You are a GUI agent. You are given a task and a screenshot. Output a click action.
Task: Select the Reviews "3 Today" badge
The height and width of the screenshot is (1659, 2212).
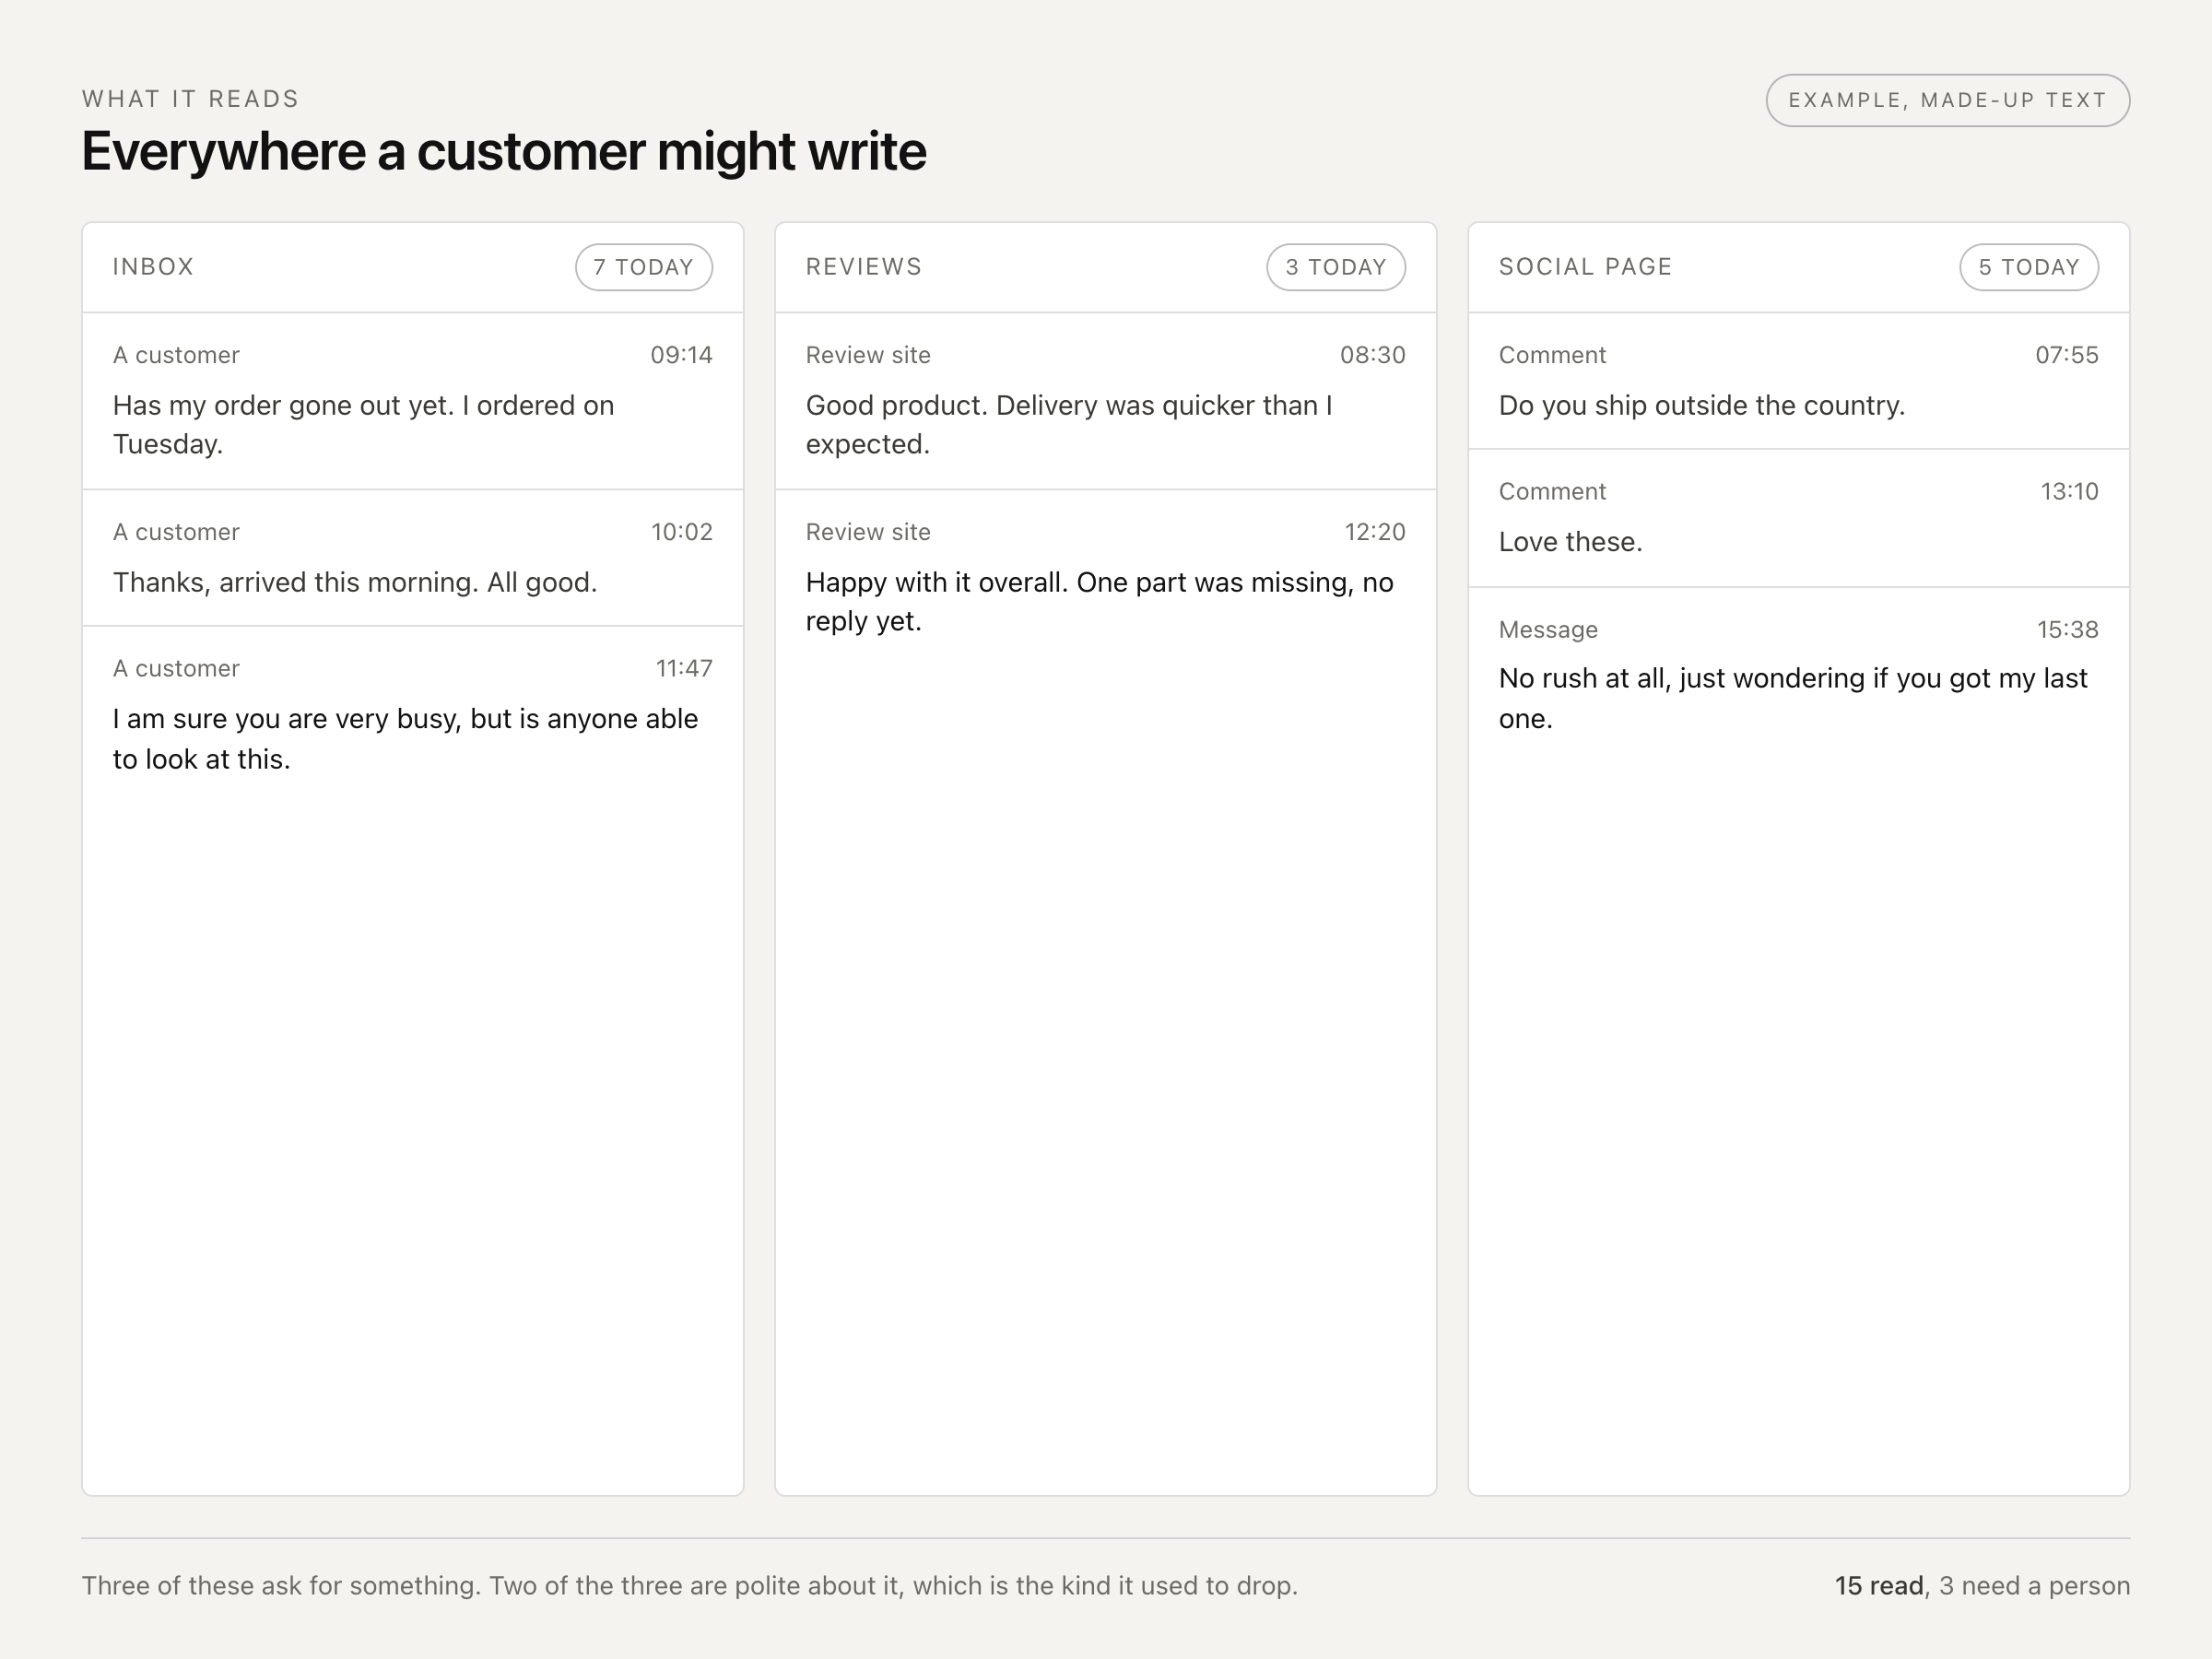[x=1336, y=267]
